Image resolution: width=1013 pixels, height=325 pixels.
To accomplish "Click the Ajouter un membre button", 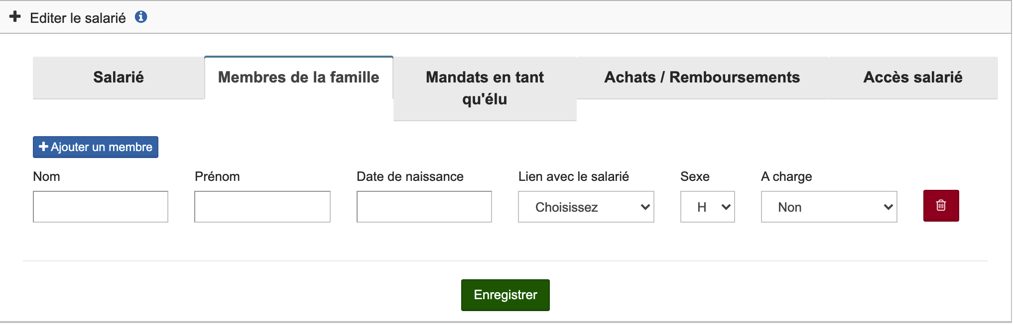I will point(96,147).
